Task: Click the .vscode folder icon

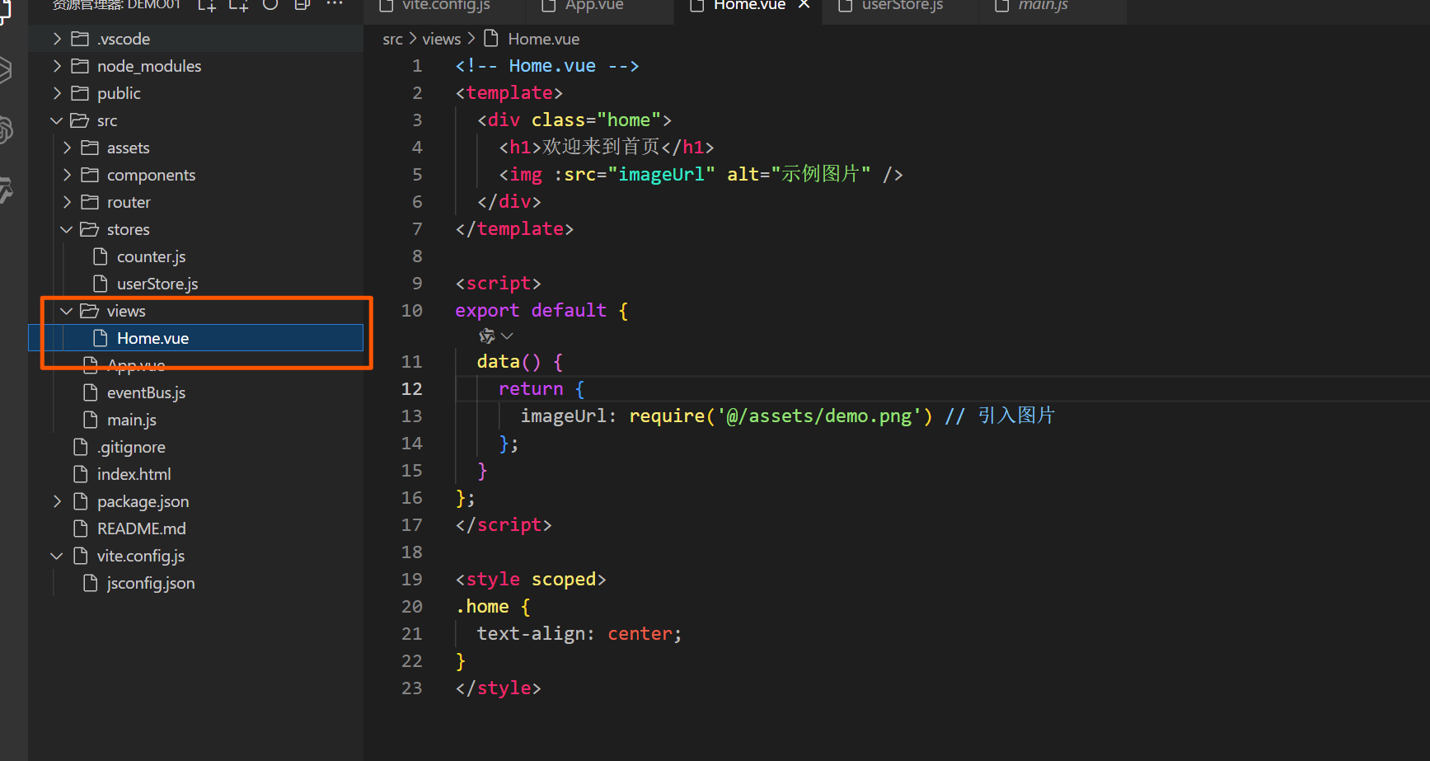Action: click(80, 39)
